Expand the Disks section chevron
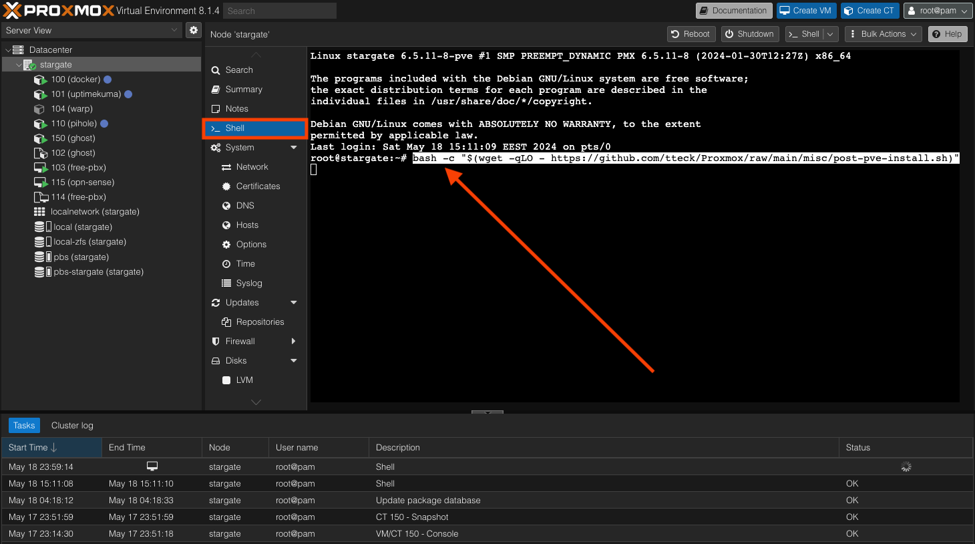Image resolution: width=975 pixels, height=544 pixels. click(x=293, y=360)
